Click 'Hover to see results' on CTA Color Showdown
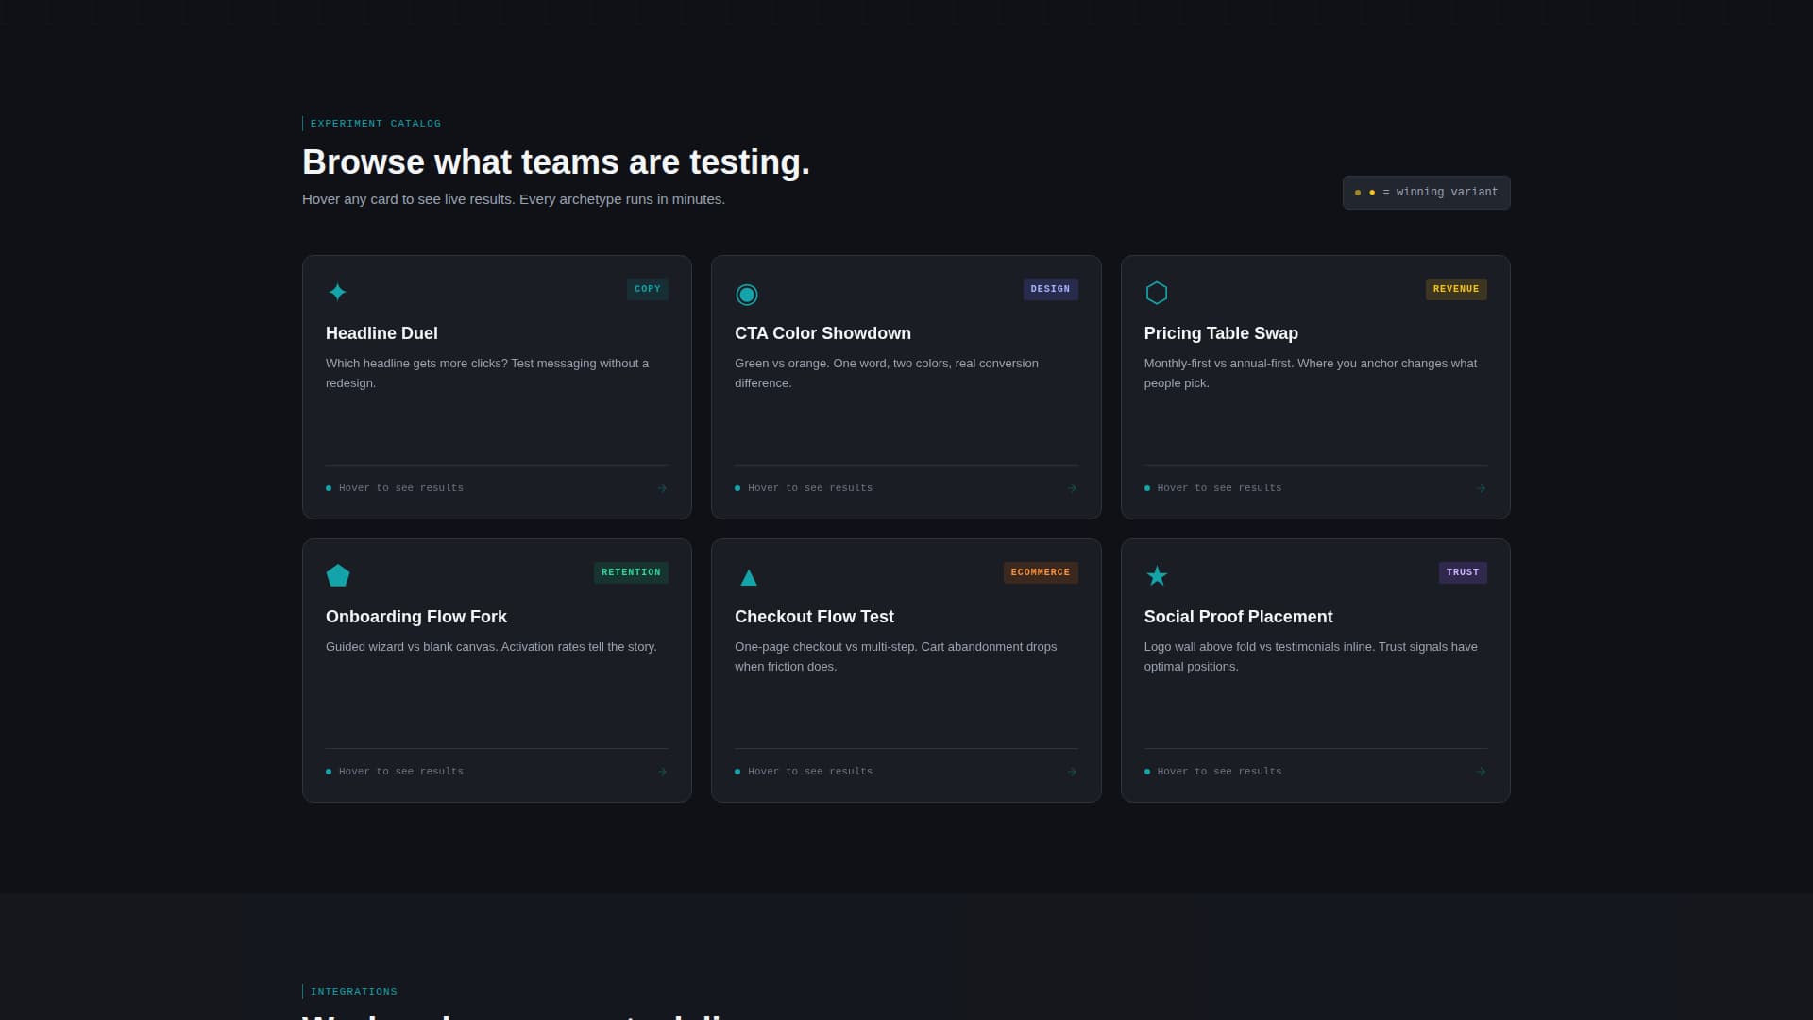Screen dimensions: 1813x1020 pyautogui.click(x=810, y=488)
